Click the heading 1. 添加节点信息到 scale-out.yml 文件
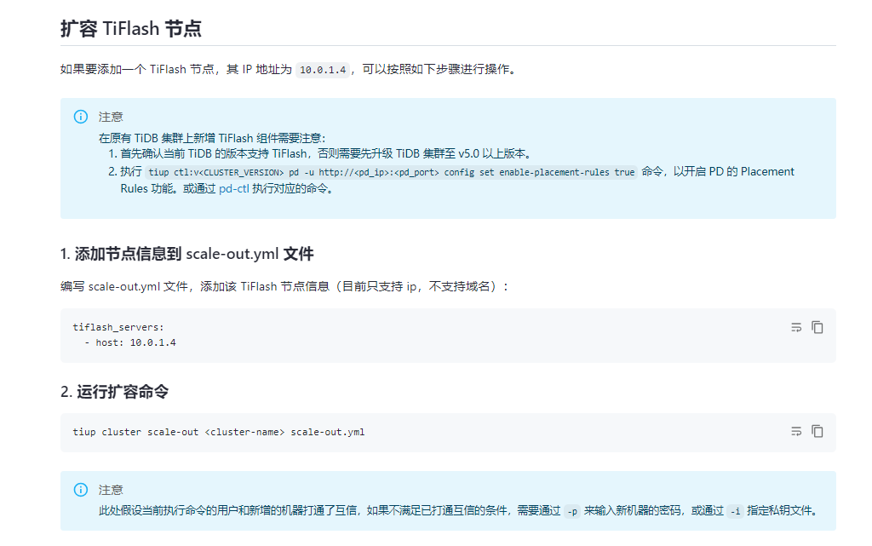872x546 pixels. click(x=186, y=254)
